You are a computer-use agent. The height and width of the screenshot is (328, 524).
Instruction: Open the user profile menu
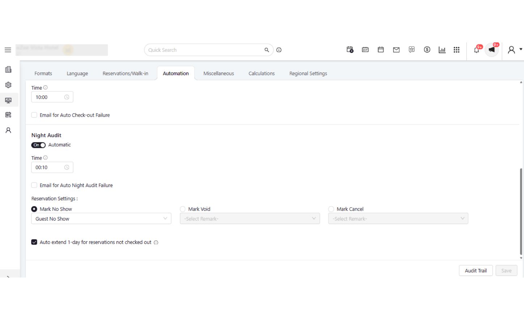click(x=515, y=50)
